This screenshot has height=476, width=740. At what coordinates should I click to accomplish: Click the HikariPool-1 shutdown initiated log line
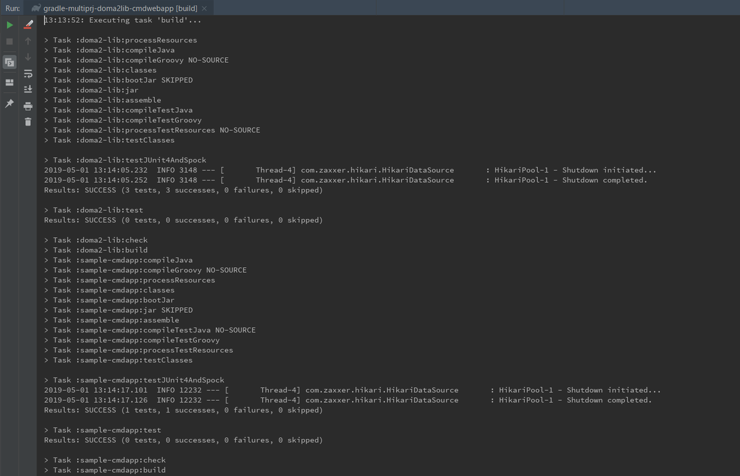point(345,170)
